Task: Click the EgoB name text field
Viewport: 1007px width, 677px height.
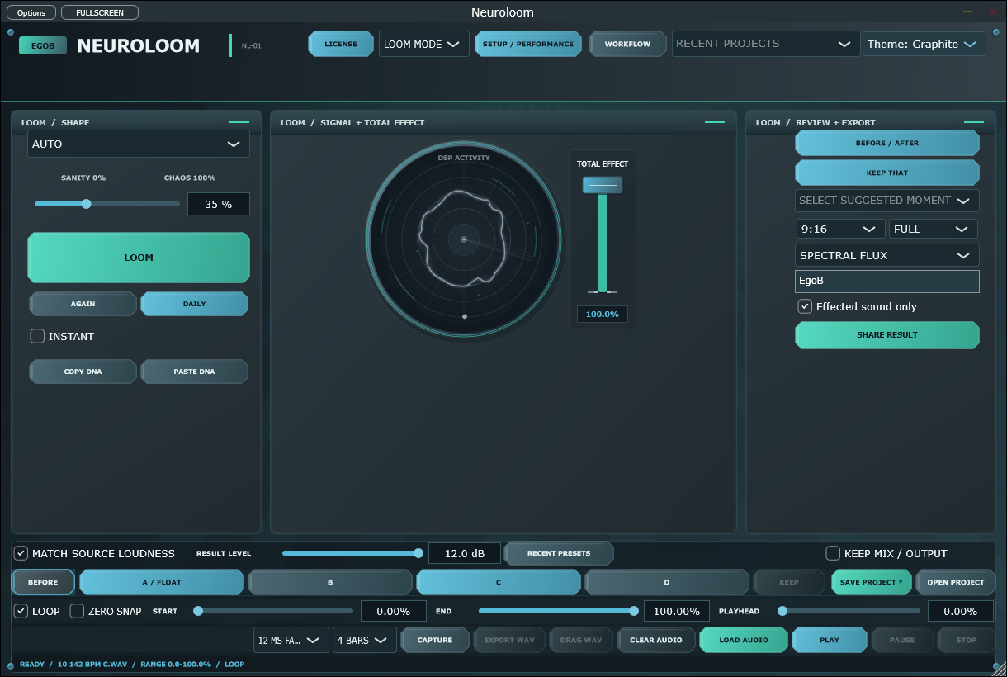Action: (x=887, y=281)
